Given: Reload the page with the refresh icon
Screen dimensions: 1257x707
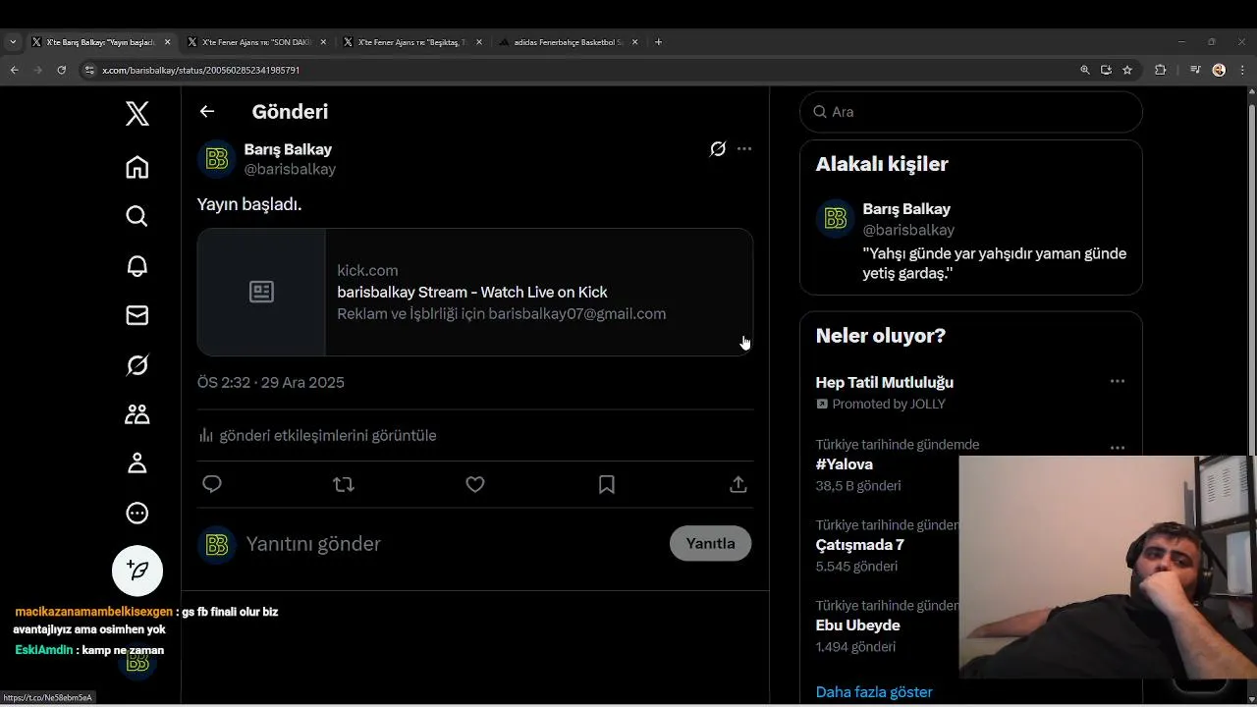Looking at the screenshot, I should coord(61,70).
